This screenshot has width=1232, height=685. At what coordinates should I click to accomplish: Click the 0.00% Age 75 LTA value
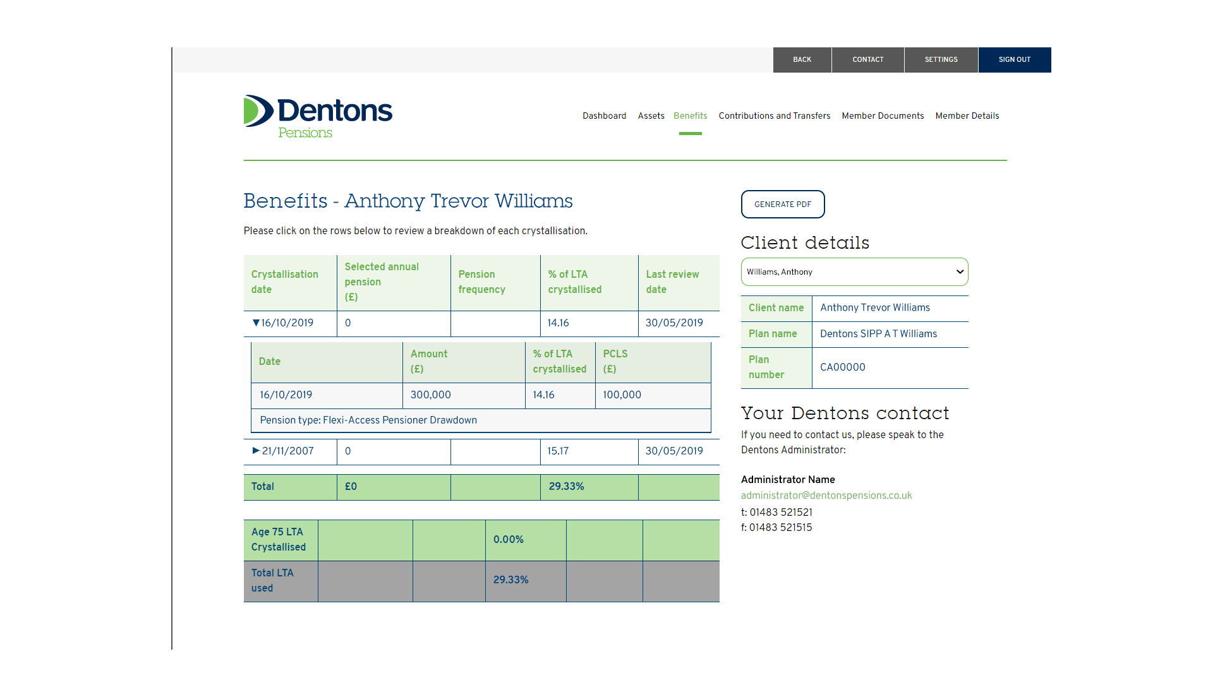[508, 539]
